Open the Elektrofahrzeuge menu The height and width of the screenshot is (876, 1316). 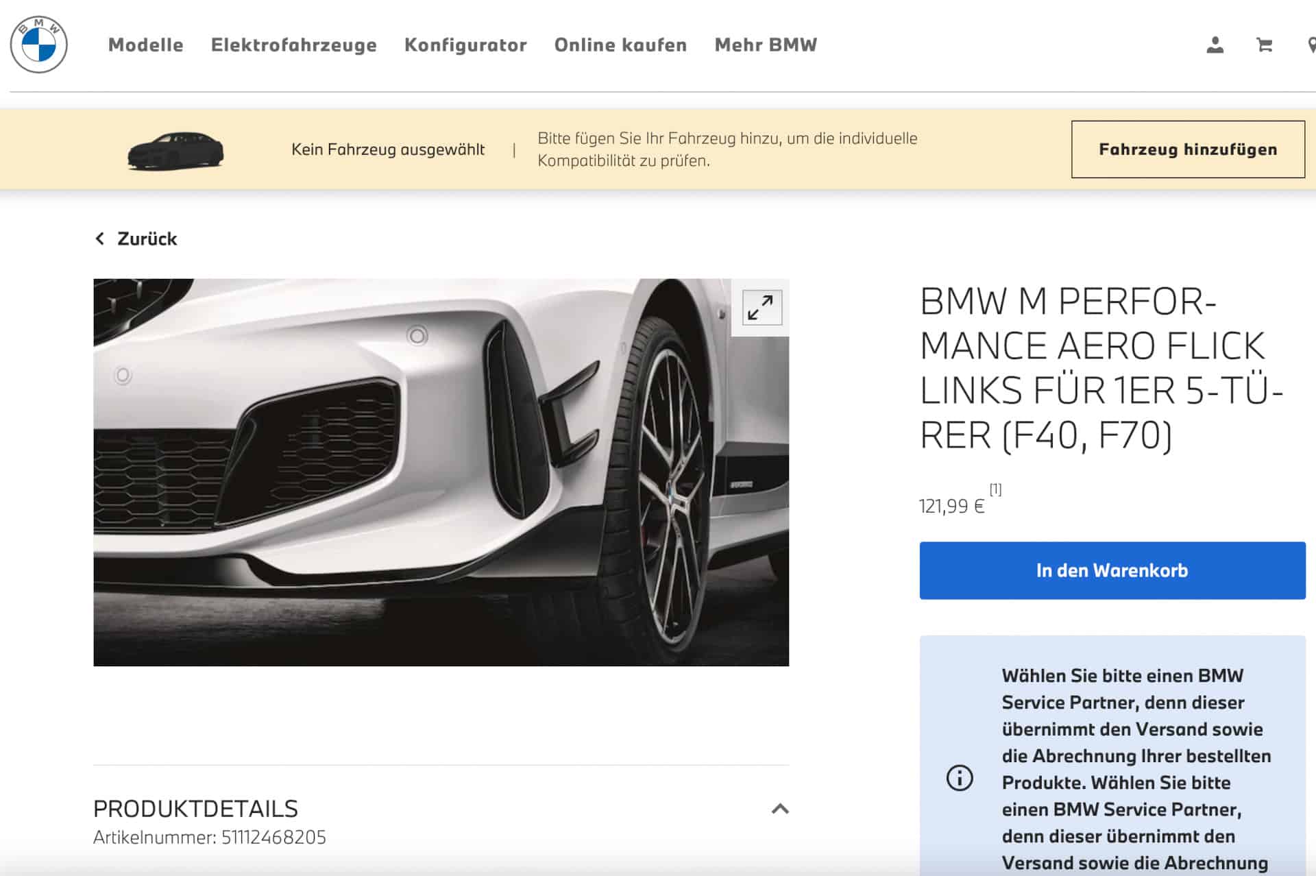coord(293,45)
